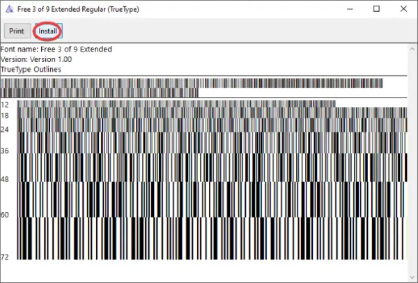Click the scrollbar down arrow

tap(412, 277)
